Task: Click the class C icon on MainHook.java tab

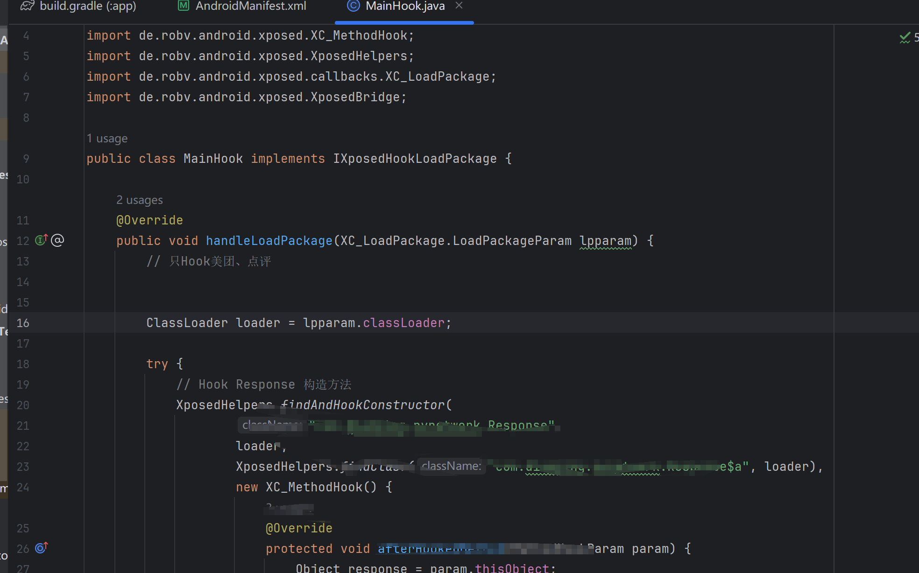Action: 353,6
